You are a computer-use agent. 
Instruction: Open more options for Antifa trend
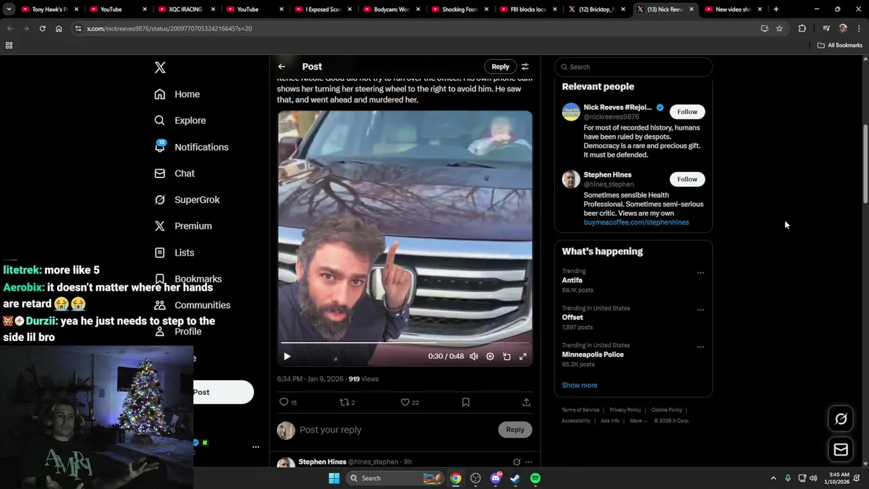coord(701,273)
